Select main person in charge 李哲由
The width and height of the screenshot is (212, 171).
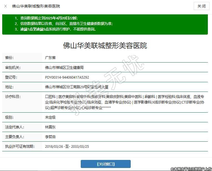(50, 137)
